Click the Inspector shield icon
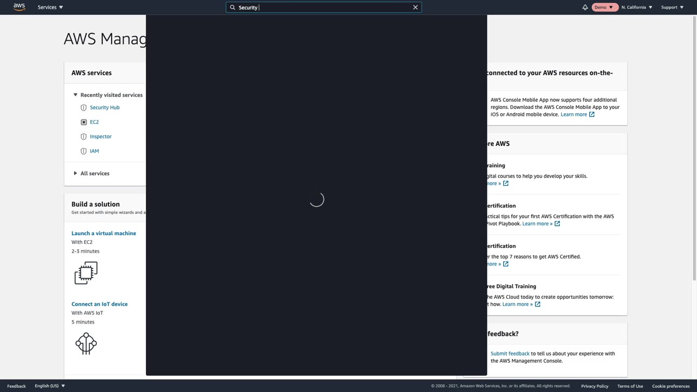Screen dimensions: 697x392 [83, 137]
